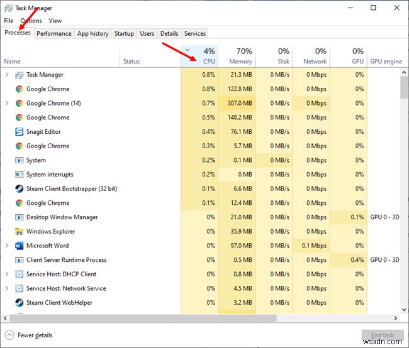Click the vertical scrollbar thumb
The width and height of the screenshot is (409, 348).
404,87
